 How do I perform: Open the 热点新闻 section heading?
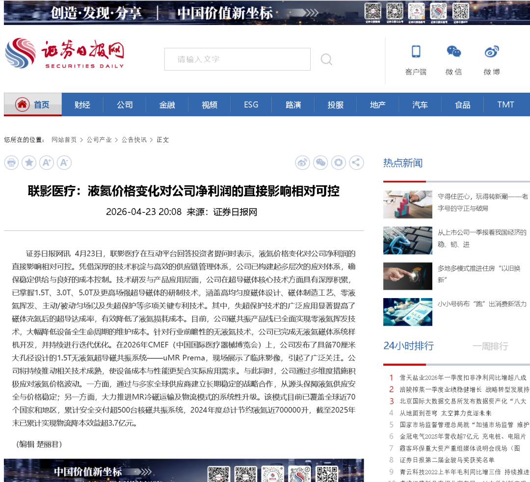[x=403, y=163]
